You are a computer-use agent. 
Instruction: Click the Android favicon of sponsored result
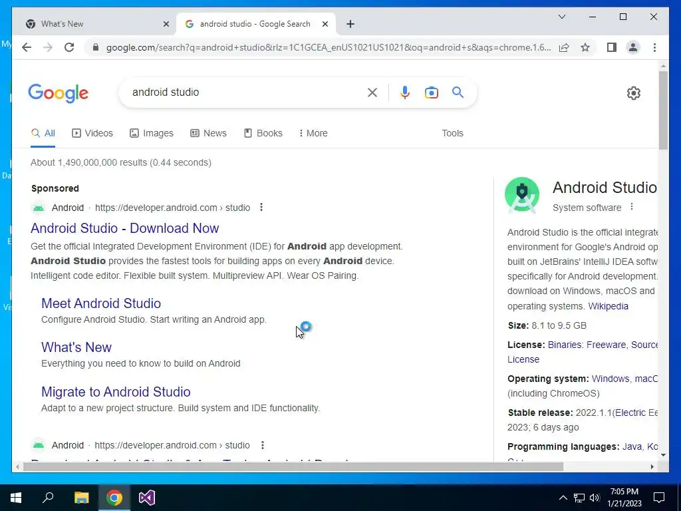click(x=38, y=208)
